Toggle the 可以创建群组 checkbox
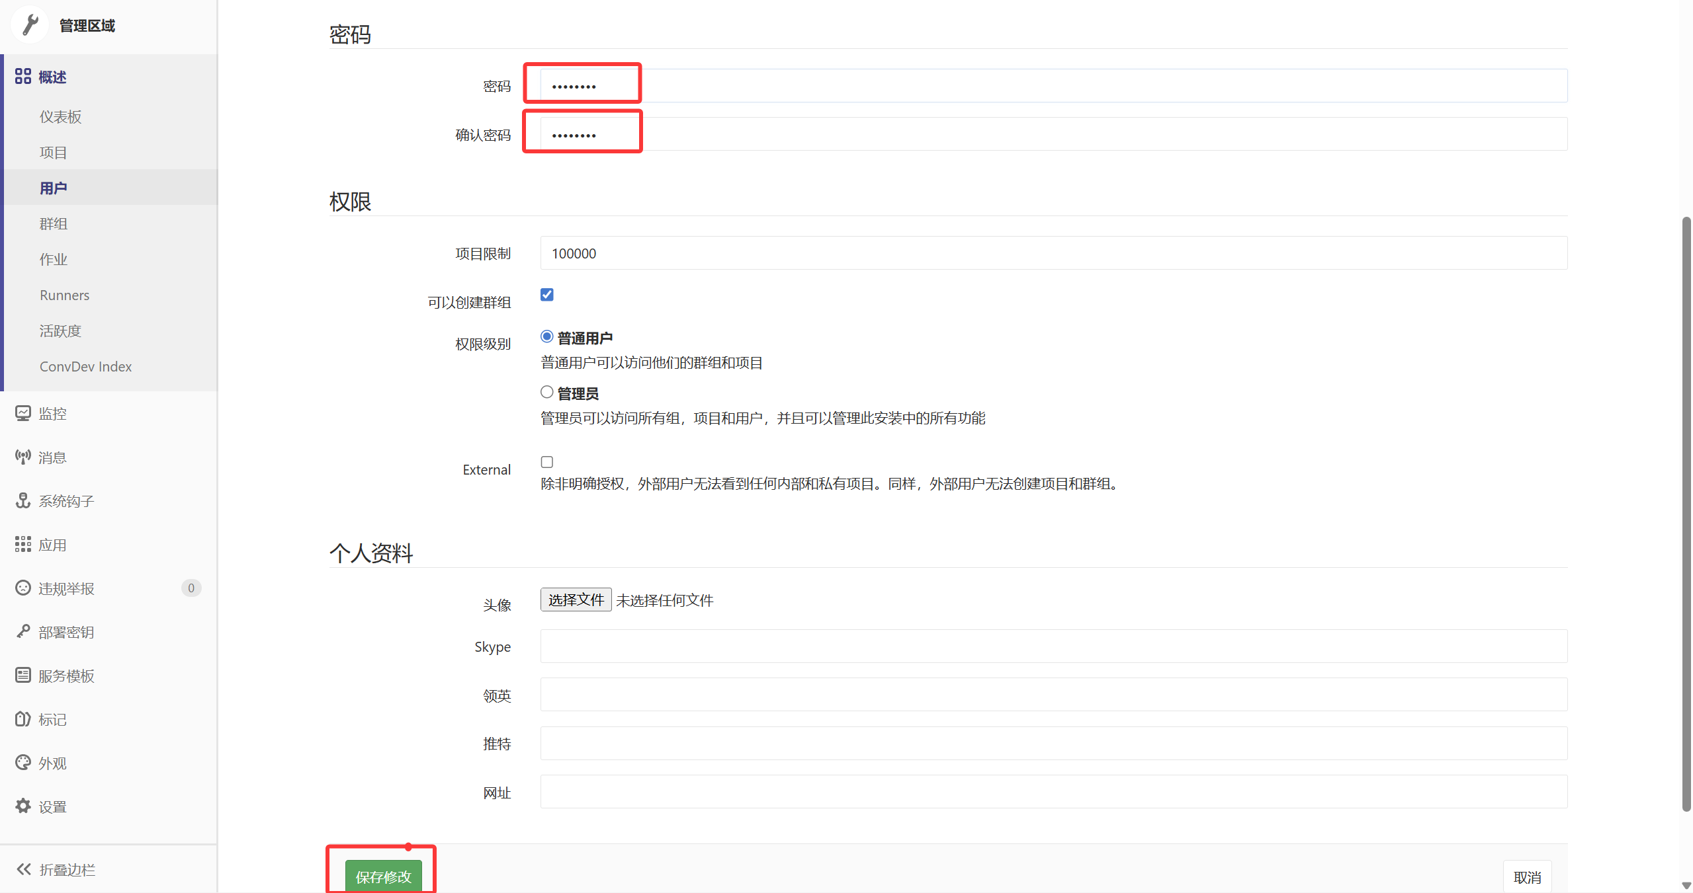Screen dimensions: 1693x893 (x=547, y=295)
